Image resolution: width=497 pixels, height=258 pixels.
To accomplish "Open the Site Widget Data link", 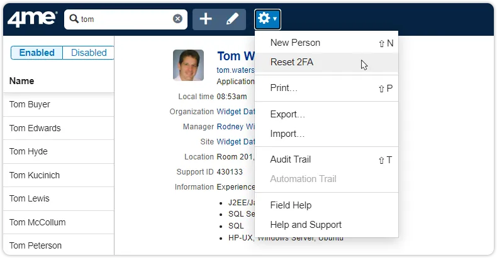I will pos(235,142).
